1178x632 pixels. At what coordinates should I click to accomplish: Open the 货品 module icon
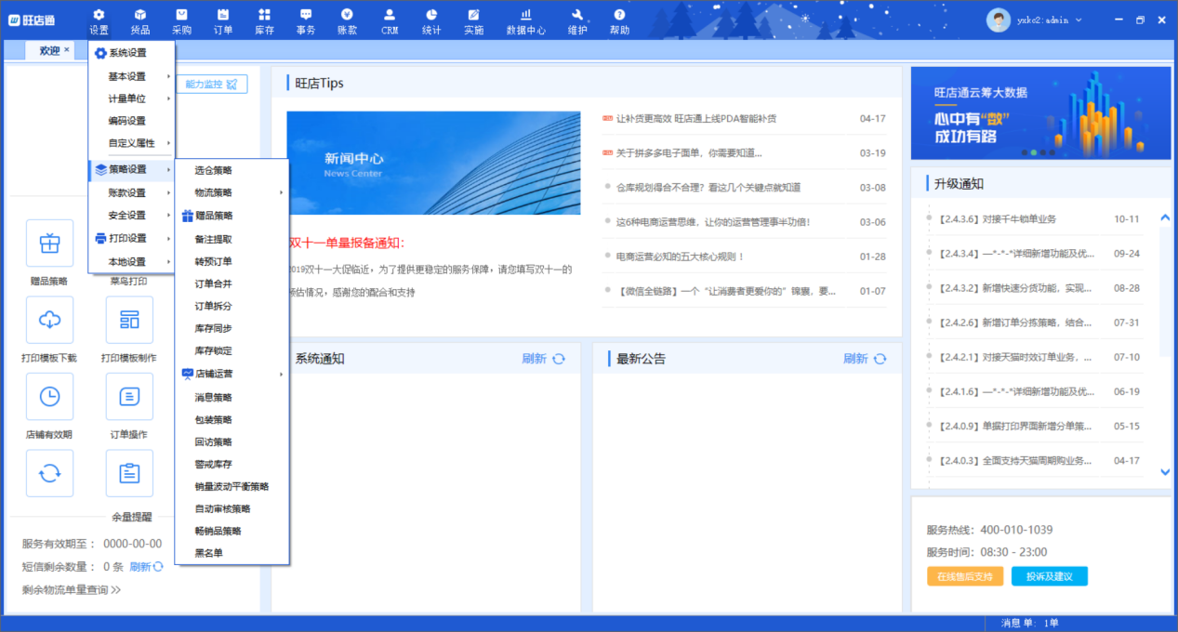coord(140,14)
